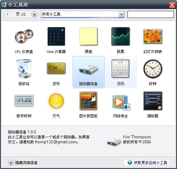Select the Vista 计算器 gadget
The width and height of the screenshot is (177, 169).
click(x=56, y=36)
